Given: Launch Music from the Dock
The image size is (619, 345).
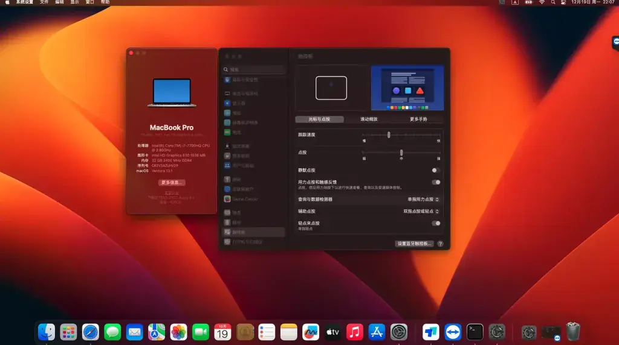Looking at the screenshot, I should [x=354, y=332].
